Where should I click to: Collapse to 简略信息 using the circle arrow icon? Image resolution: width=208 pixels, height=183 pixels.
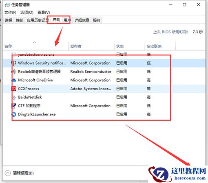(8, 173)
